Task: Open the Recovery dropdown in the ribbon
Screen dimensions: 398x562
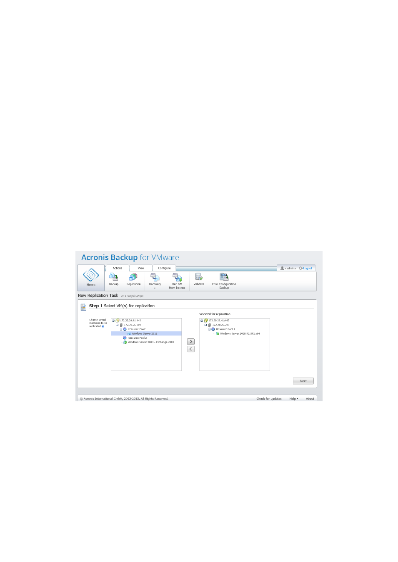Action: point(155,281)
